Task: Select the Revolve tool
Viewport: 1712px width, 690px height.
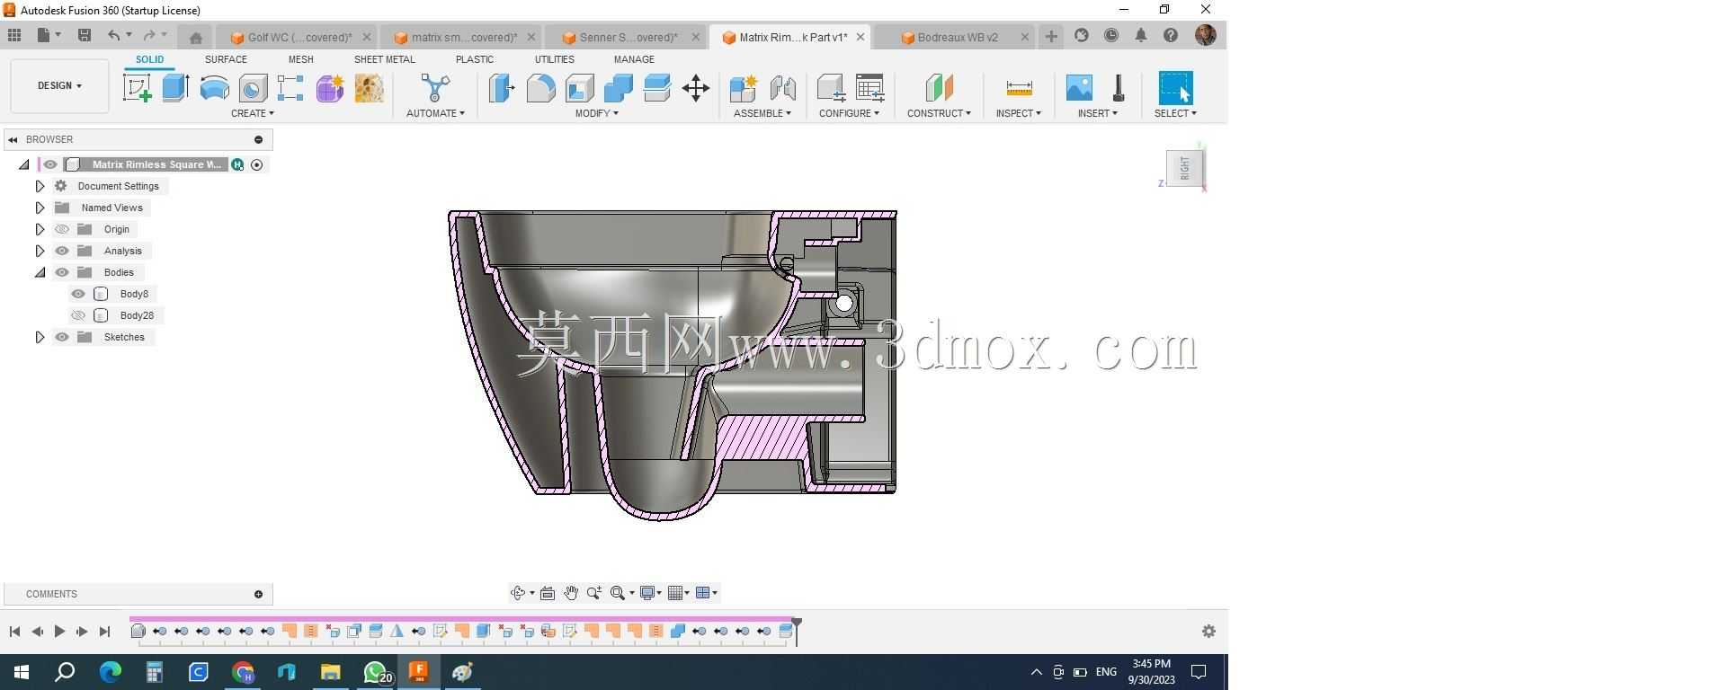Action: (214, 88)
